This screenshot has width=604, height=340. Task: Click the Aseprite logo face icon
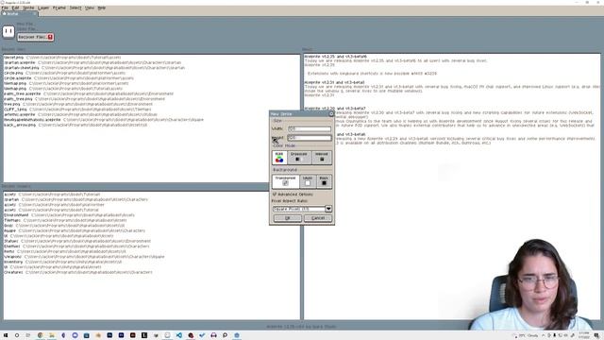8,31
